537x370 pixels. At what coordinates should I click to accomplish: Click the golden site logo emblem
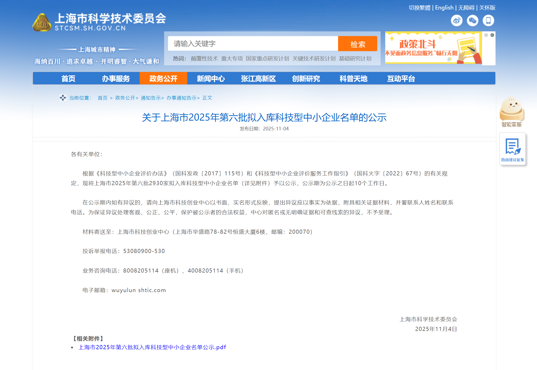pyautogui.click(x=42, y=23)
